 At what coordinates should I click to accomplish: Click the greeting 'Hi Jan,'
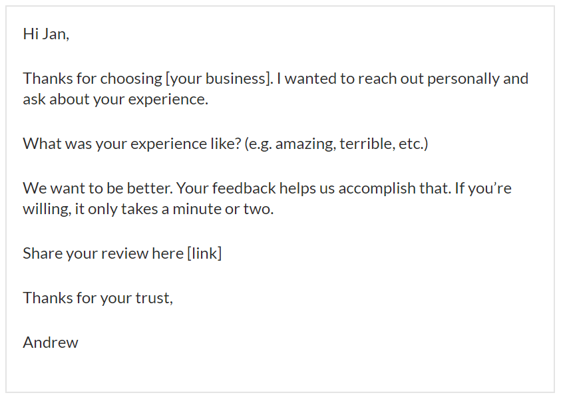tap(46, 35)
